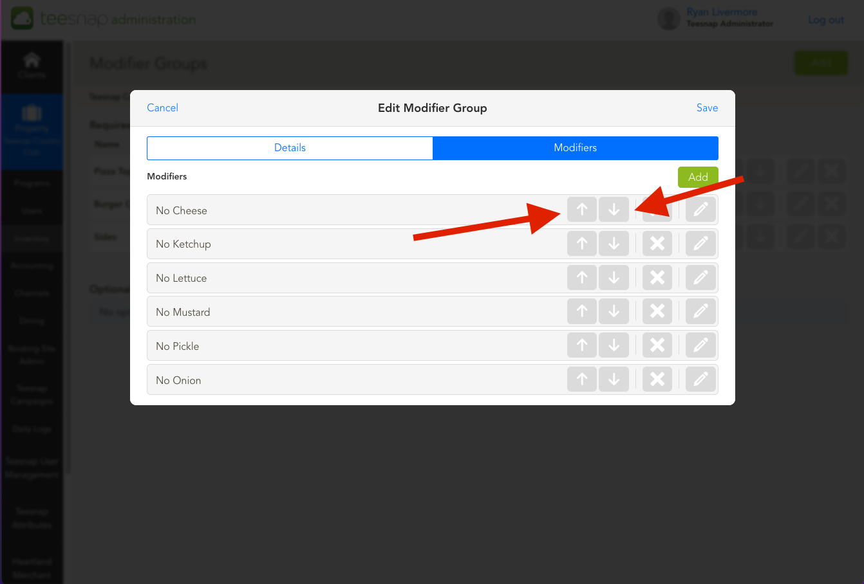This screenshot has height=584, width=864.
Task: Edit the No Cheese modifier
Action: pyautogui.click(x=700, y=210)
